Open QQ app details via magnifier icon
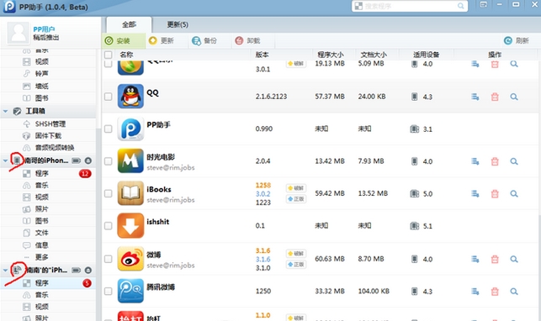541x321 pixels. coord(514,97)
